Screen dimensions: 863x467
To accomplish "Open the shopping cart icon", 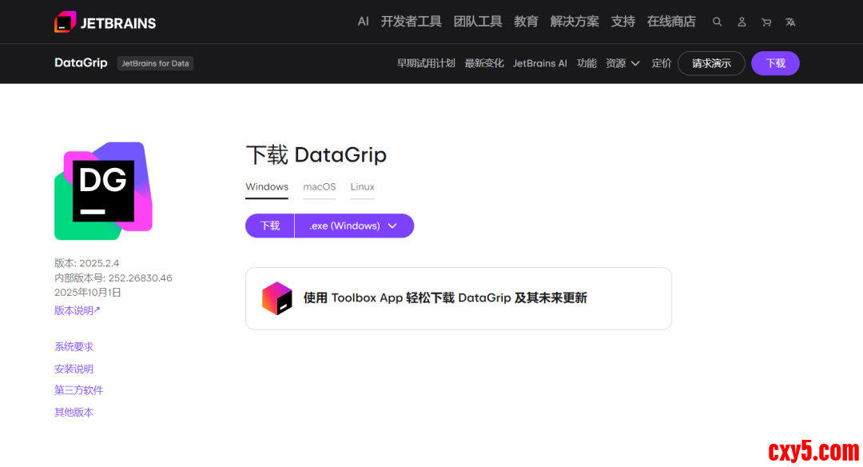I will [766, 22].
